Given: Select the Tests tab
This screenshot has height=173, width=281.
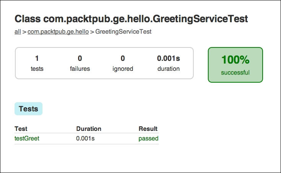Looking at the screenshot, I should pyautogui.click(x=28, y=109).
